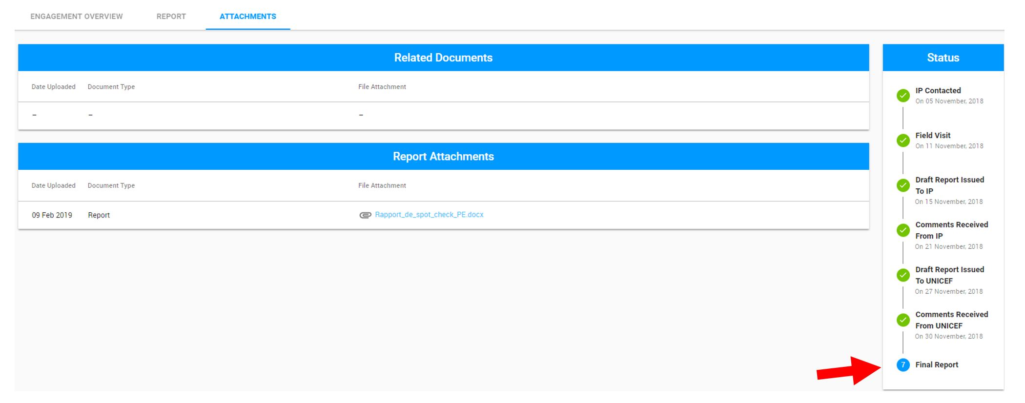Click File Attachment column header in Report Attachments
This screenshot has width=1025, height=403.
(382, 185)
